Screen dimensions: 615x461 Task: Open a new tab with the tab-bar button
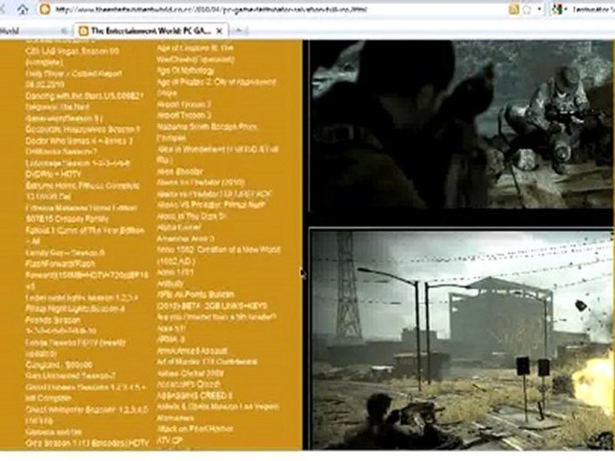coord(239,31)
